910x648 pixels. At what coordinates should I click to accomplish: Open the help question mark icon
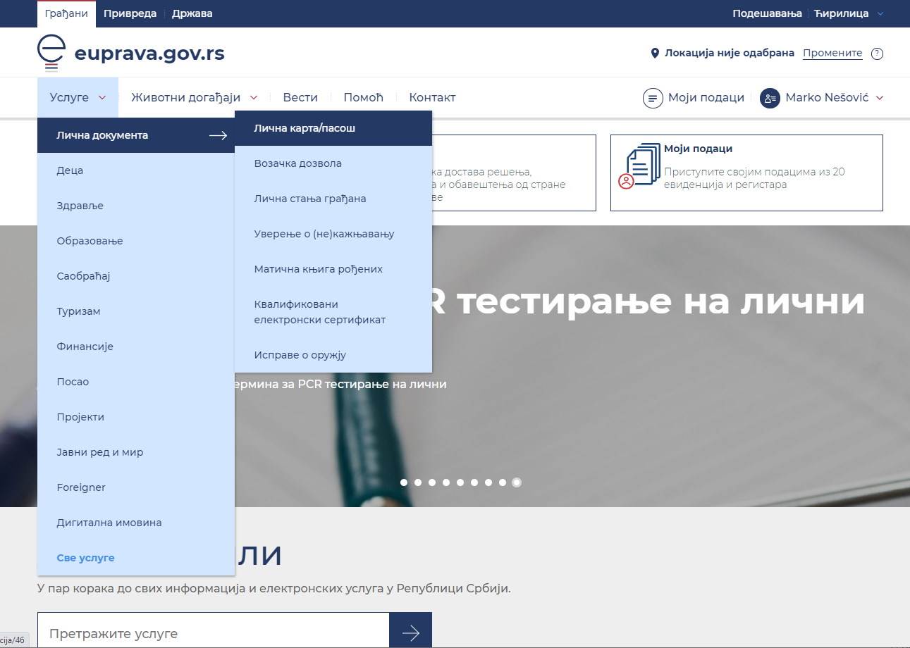pyautogui.click(x=877, y=53)
